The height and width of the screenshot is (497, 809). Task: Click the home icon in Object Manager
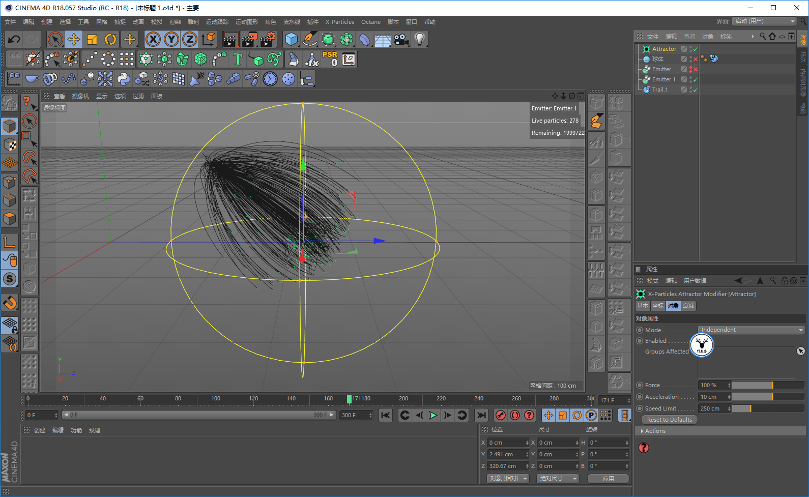[x=772, y=36]
